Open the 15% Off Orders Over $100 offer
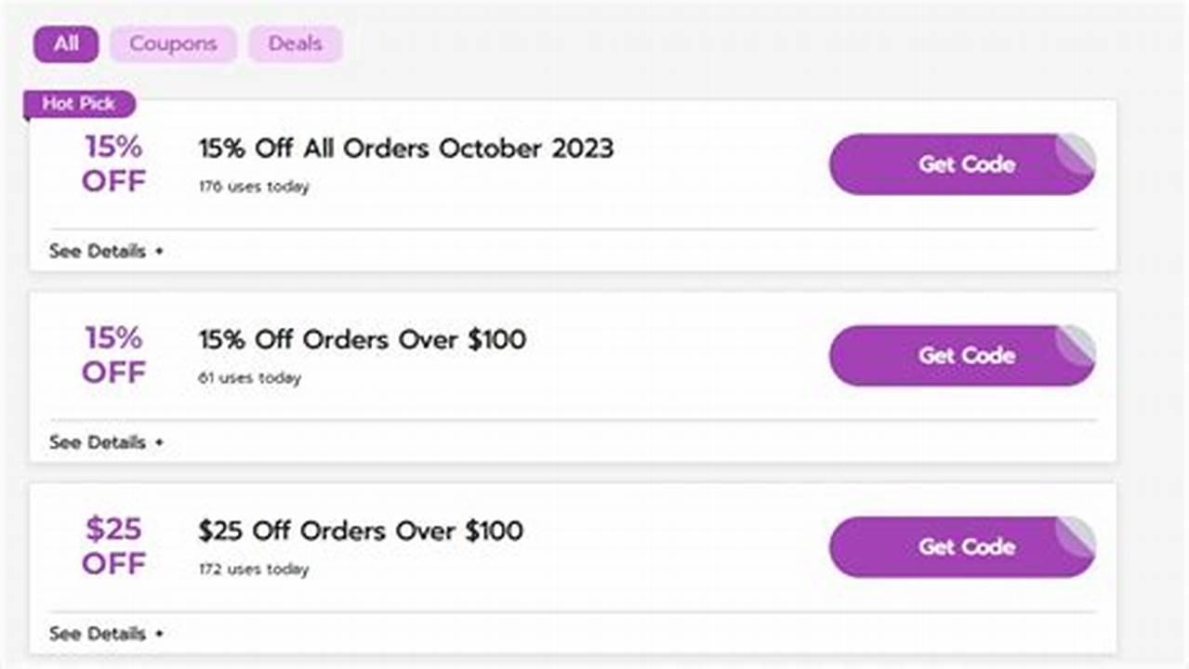 pyautogui.click(x=363, y=340)
